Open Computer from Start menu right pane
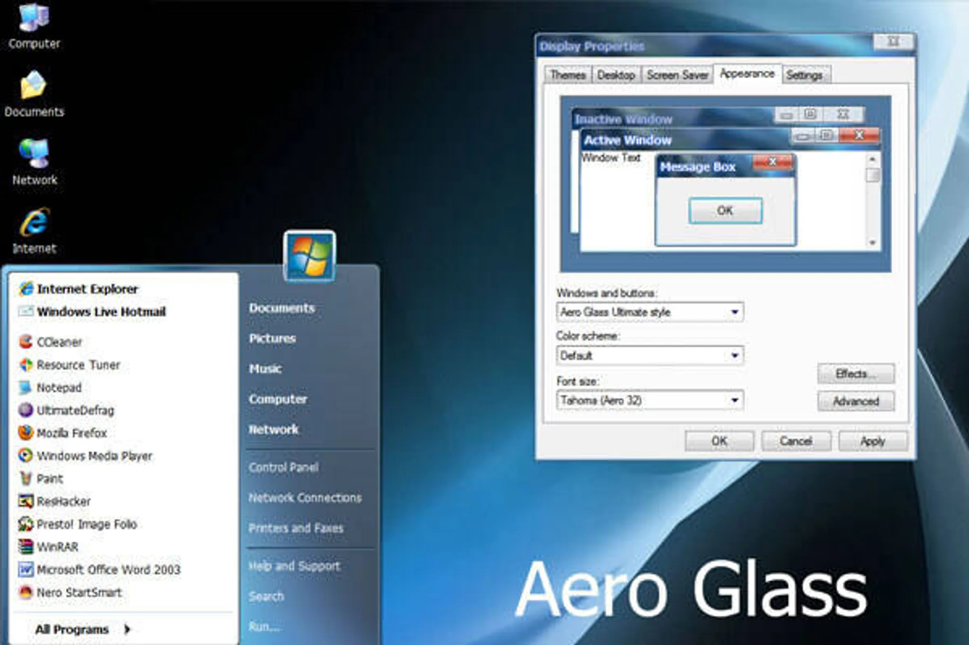This screenshot has width=969, height=645. 278,399
